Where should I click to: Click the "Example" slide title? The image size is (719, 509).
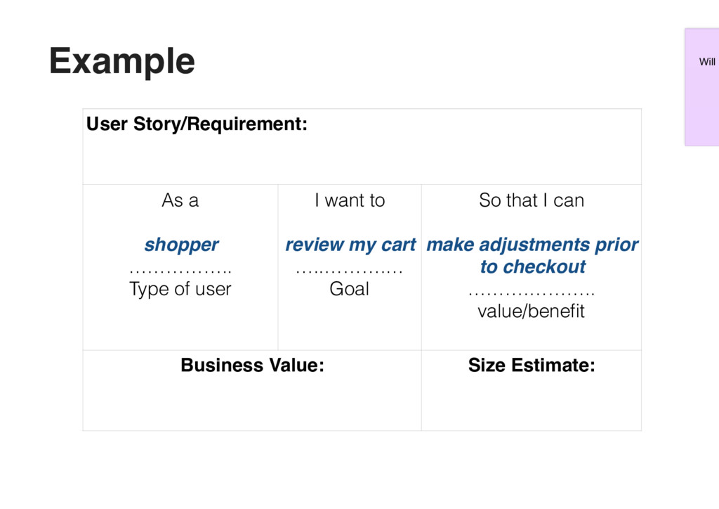click(x=121, y=60)
